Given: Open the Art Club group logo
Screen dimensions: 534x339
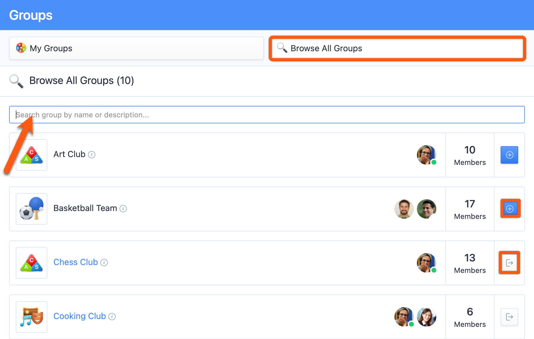Looking at the screenshot, I should coord(32,155).
